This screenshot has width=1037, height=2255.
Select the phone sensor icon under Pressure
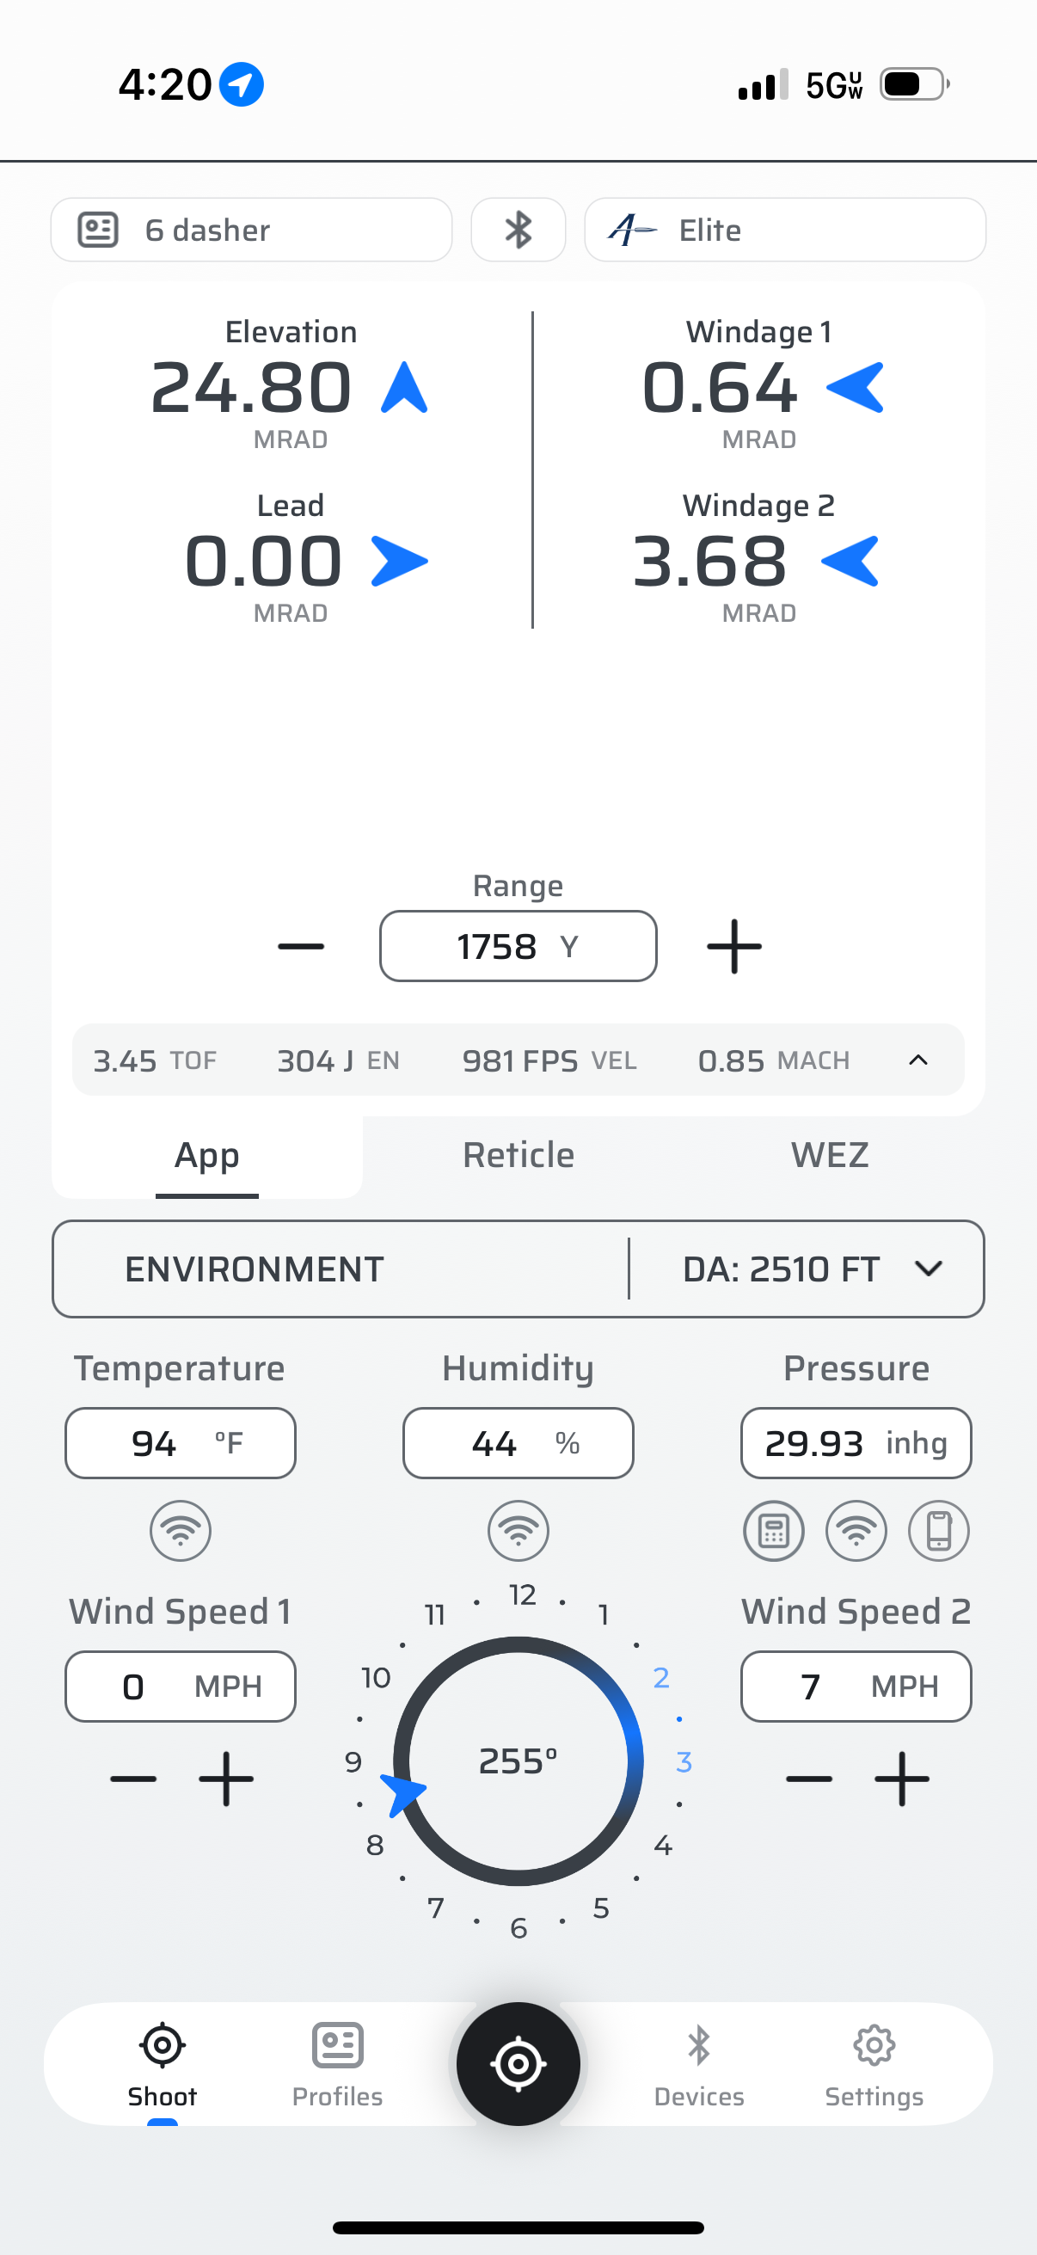pos(939,1531)
